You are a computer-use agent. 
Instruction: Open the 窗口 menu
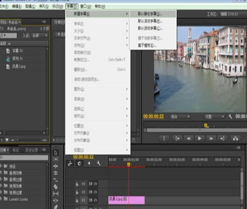tap(86, 6)
